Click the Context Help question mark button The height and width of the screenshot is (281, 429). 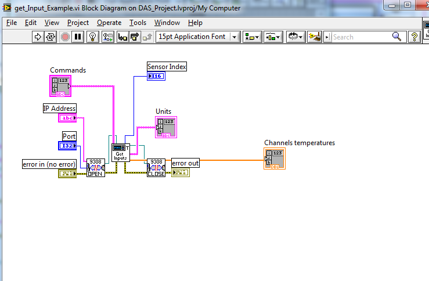click(414, 37)
